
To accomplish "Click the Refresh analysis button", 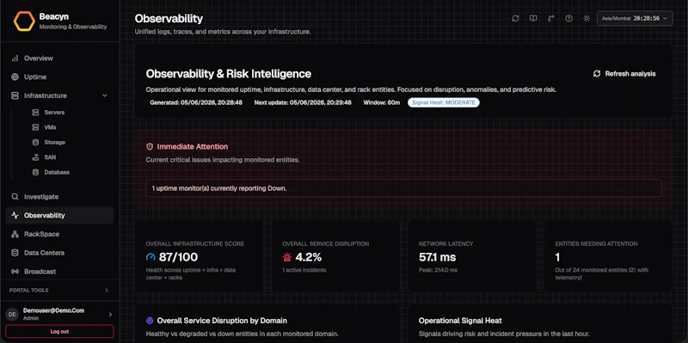I will coord(624,74).
